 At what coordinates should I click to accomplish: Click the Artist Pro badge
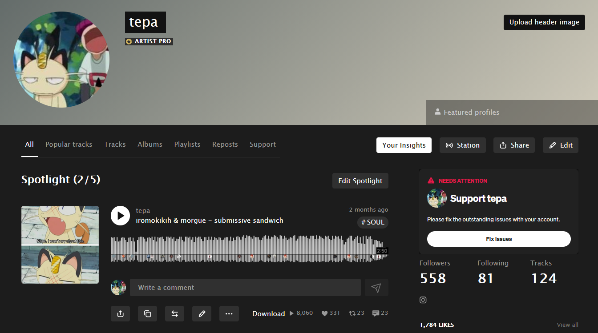click(x=149, y=41)
